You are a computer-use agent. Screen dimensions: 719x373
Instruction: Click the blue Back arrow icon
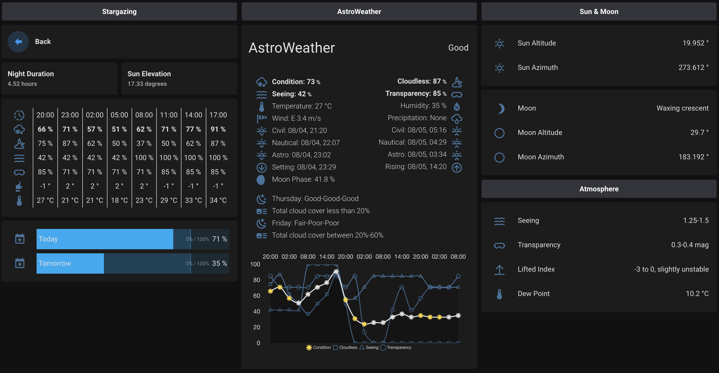pos(18,42)
